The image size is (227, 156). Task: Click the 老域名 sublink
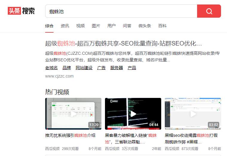(51, 68)
